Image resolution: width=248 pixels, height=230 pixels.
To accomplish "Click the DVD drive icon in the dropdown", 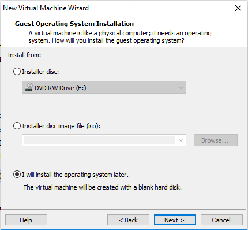I will 29,87.
